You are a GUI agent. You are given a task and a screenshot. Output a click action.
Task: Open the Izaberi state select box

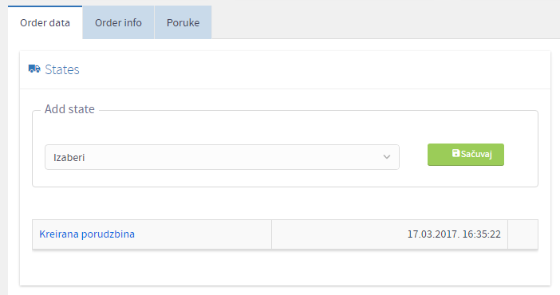click(222, 157)
